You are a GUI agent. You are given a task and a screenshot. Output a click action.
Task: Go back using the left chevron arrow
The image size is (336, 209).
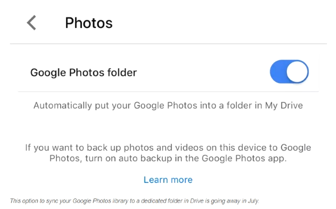pyautogui.click(x=31, y=23)
